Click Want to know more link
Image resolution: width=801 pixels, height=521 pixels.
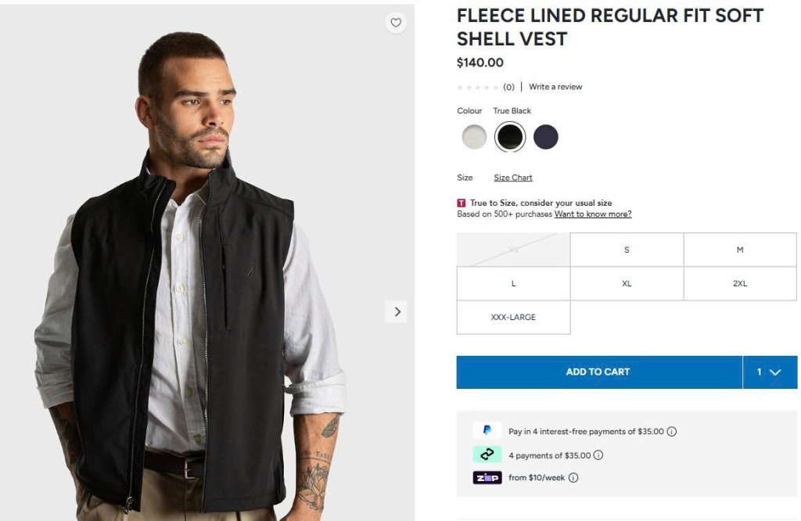tap(593, 214)
